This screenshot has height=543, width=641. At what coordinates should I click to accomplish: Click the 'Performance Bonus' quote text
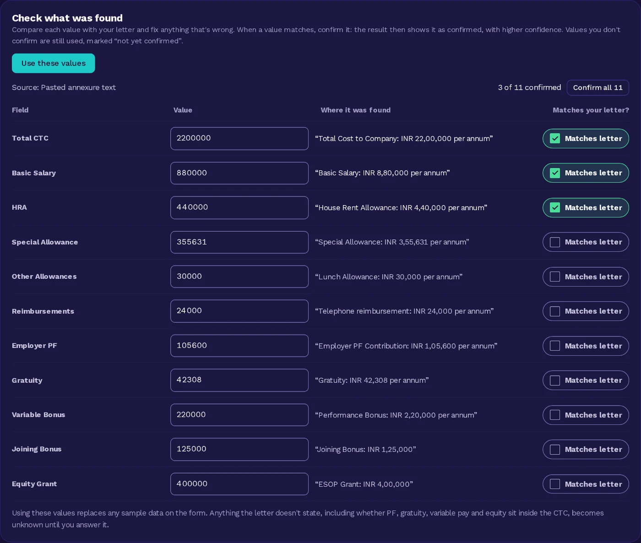pyautogui.click(x=396, y=415)
